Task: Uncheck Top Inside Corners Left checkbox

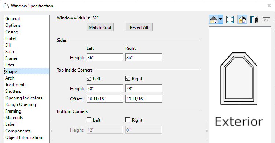Action: [89, 78]
